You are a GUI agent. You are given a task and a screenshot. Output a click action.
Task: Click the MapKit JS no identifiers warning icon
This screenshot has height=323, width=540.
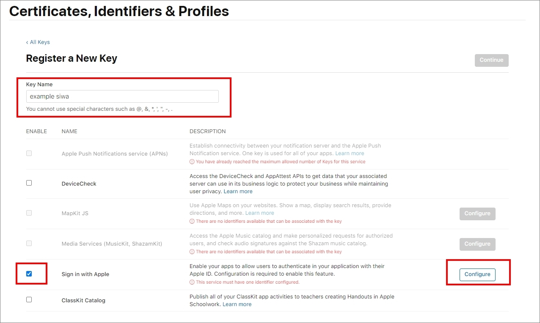coord(192,222)
